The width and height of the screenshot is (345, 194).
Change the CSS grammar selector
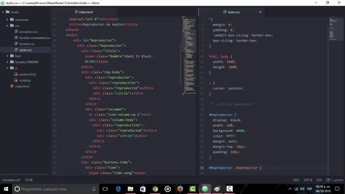319,180
